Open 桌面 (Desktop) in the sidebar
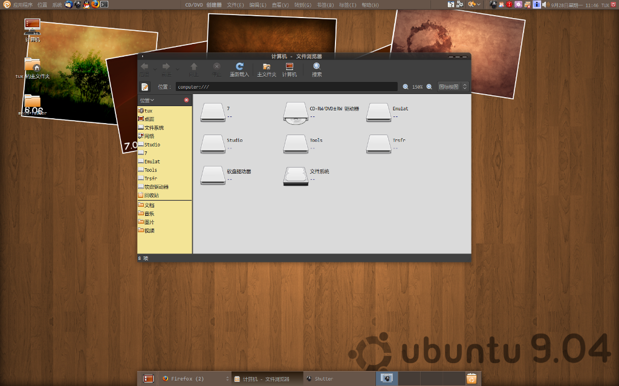This screenshot has height=386, width=619. pos(164,119)
